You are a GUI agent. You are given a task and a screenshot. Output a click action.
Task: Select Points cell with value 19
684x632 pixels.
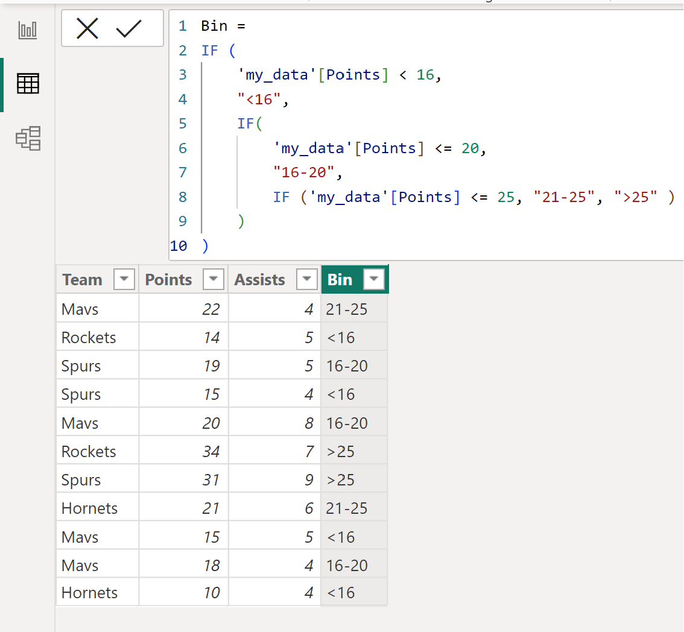point(183,365)
